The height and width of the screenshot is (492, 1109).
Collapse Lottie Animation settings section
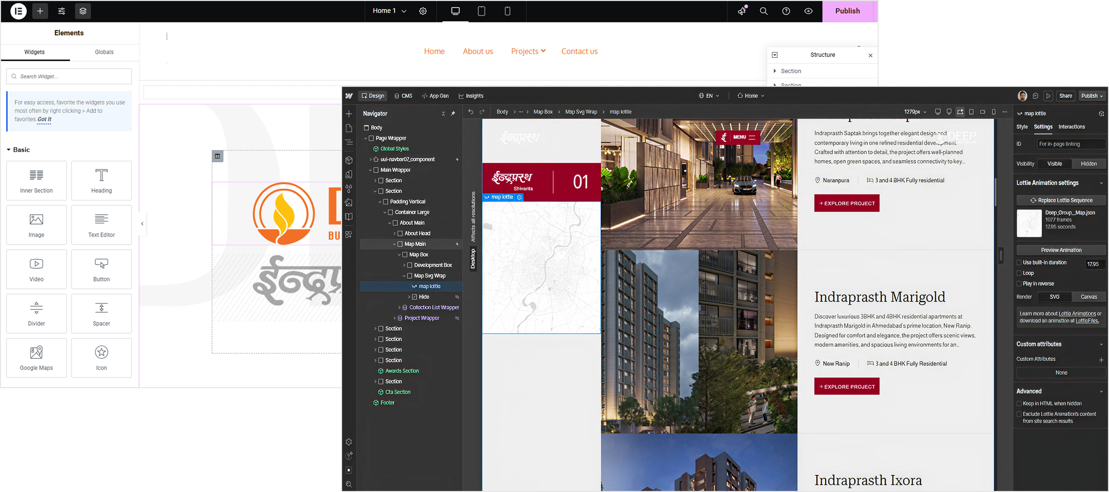1101,183
